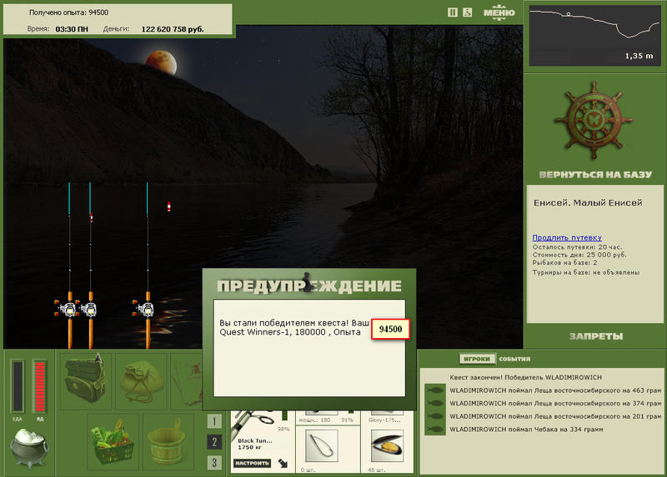
Task: Open the wooden keepnet bucket icon
Action: [168, 442]
